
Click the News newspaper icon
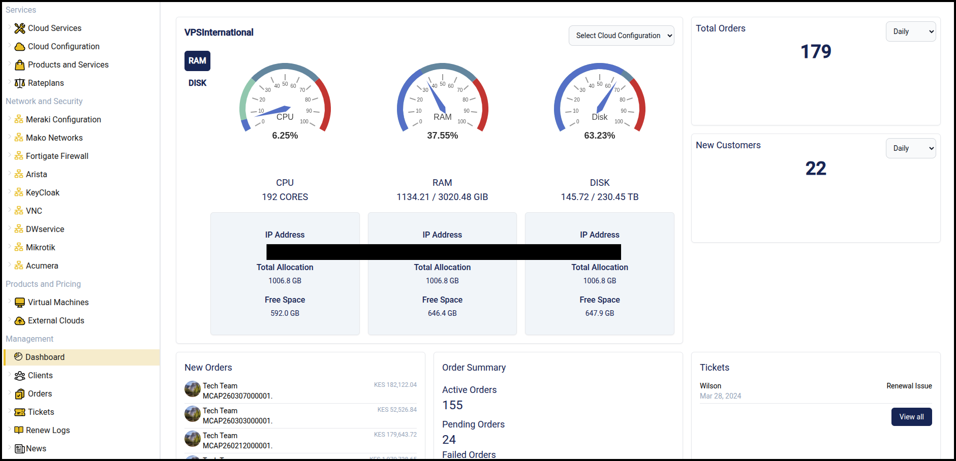tap(20, 449)
